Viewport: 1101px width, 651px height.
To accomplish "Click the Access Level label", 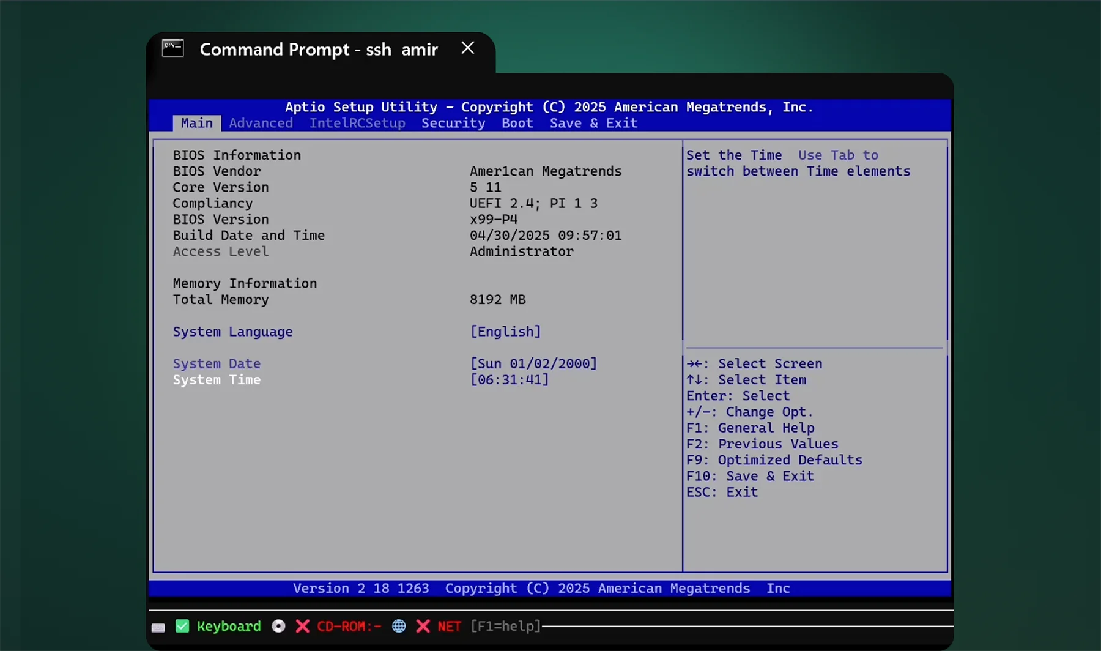I will [221, 251].
